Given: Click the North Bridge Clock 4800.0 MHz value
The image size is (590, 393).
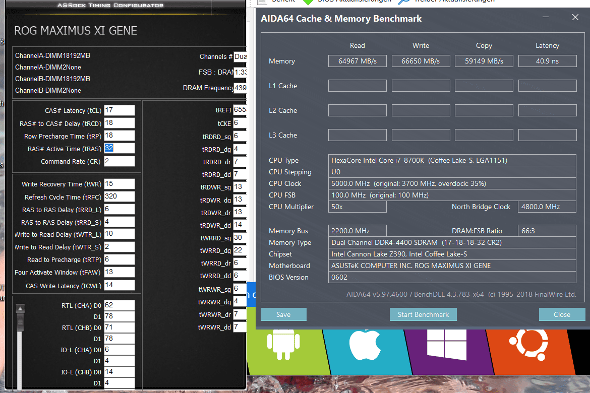Looking at the screenshot, I should 547,207.
